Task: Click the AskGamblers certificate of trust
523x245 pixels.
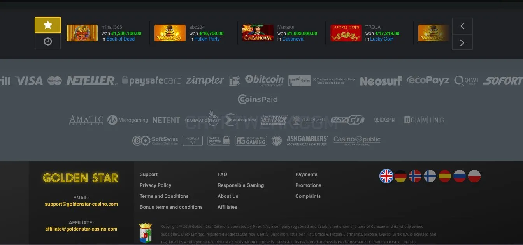Action: point(307,141)
